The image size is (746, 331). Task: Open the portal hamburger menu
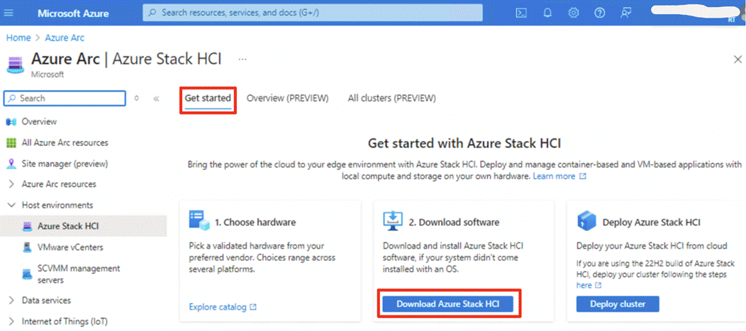pyautogui.click(x=14, y=13)
